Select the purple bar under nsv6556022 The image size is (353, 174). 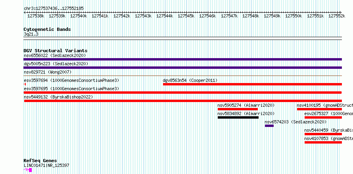[x=182, y=59]
